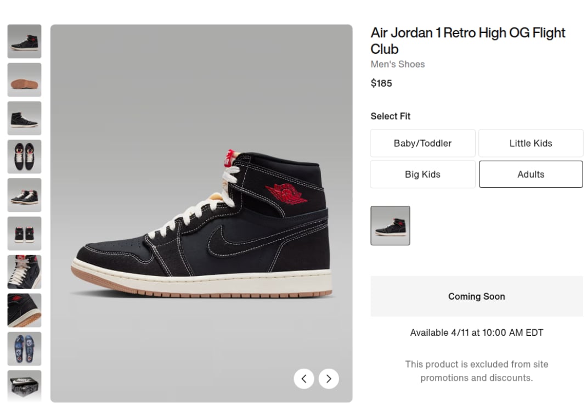The width and height of the screenshot is (587, 417).
Task: Select the paired front view thumbnail
Action: (x=24, y=233)
